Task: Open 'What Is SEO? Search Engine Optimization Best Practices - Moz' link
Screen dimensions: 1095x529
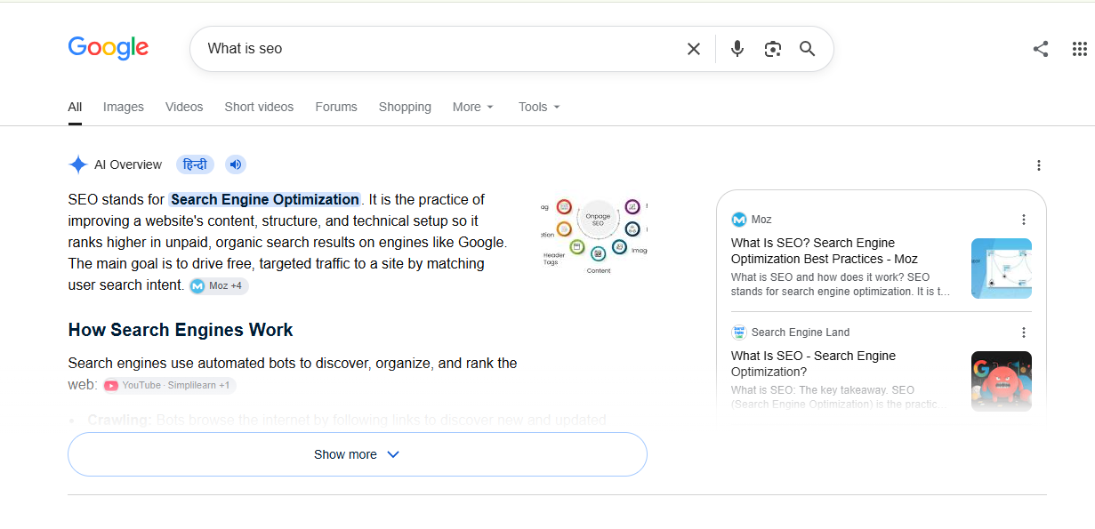Action: coord(824,251)
